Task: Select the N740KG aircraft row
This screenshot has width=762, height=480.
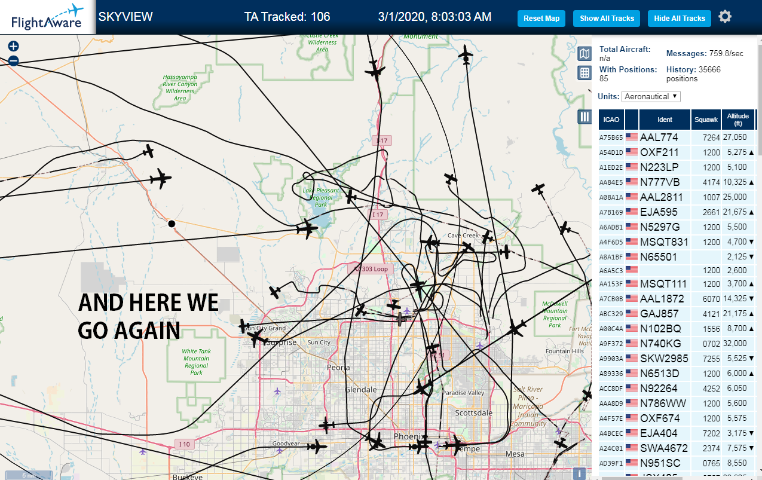Action: tap(677, 344)
